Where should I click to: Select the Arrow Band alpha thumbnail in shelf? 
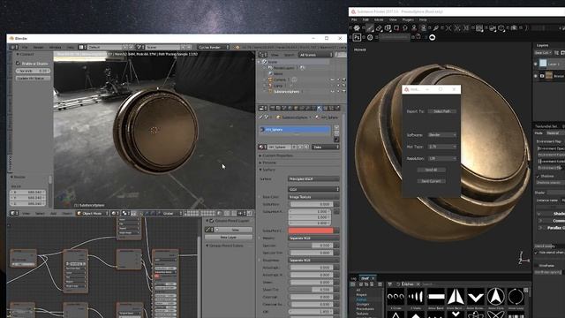(436, 297)
